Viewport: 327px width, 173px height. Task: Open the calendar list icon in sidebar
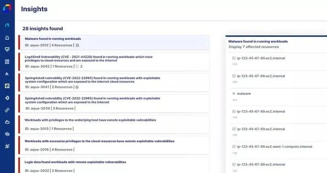point(7,62)
